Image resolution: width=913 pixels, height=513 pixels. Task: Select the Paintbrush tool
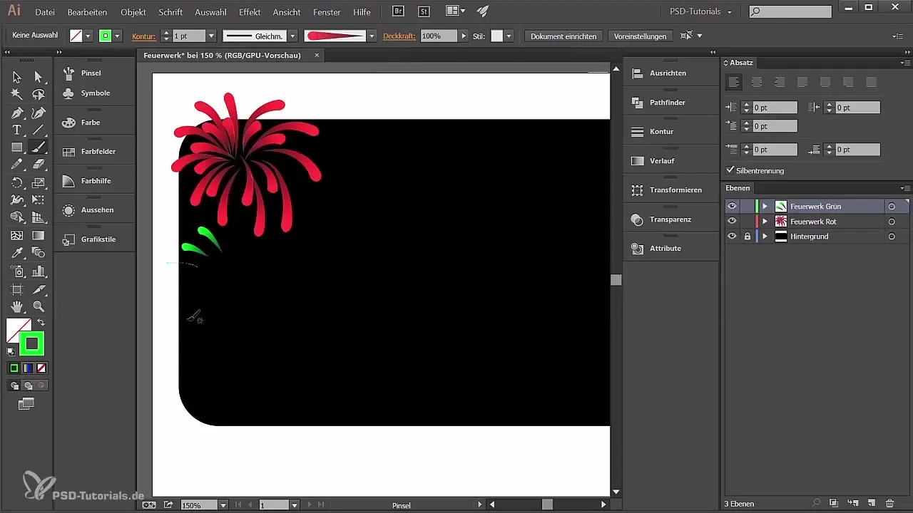[x=39, y=147]
